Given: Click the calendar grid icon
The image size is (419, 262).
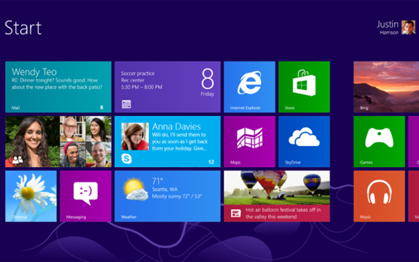Looking at the screenshot, I should pyautogui.click(x=126, y=104).
